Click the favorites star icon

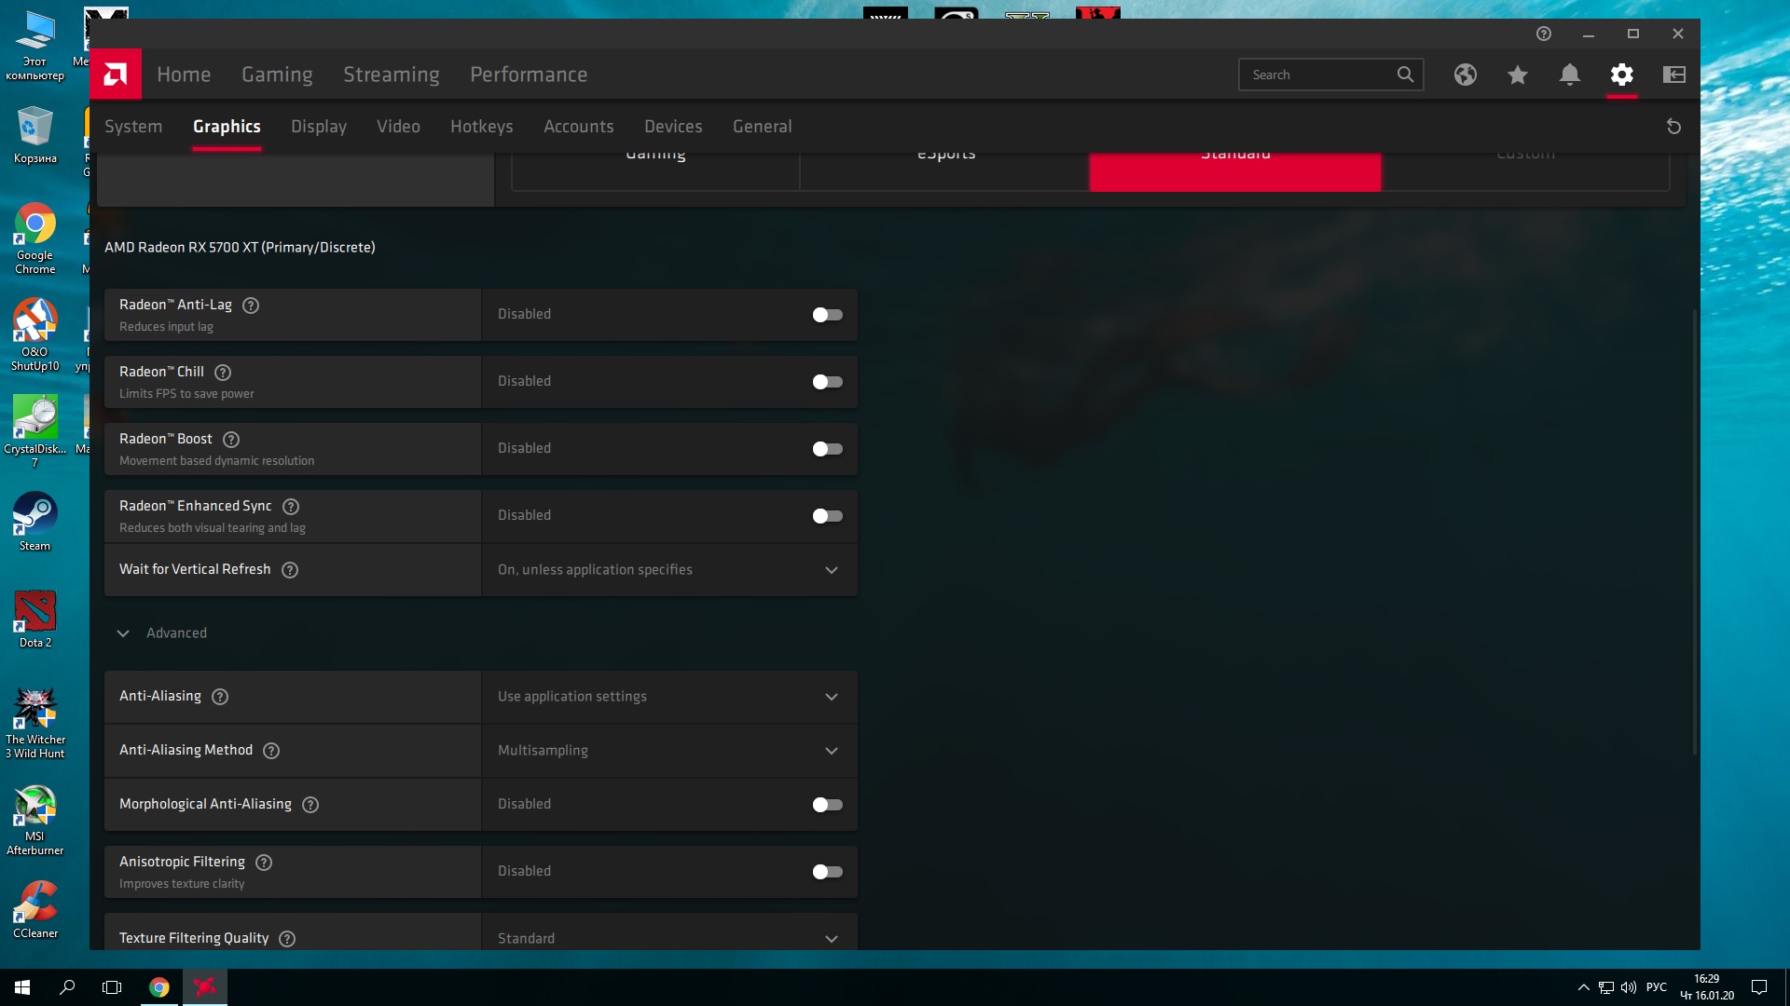click(x=1517, y=75)
